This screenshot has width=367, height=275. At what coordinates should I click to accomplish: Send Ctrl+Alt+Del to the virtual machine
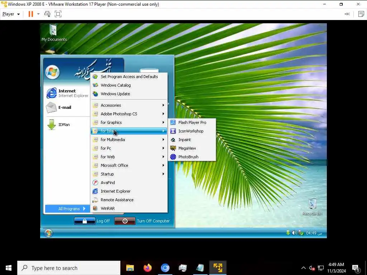47,14
